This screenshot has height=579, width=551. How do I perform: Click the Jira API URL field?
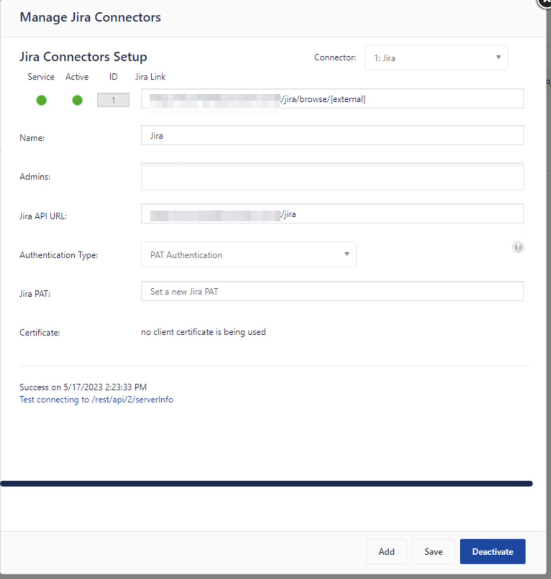click(332, 214)
